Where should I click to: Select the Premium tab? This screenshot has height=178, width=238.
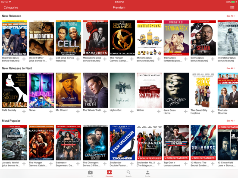click(109, 174)
